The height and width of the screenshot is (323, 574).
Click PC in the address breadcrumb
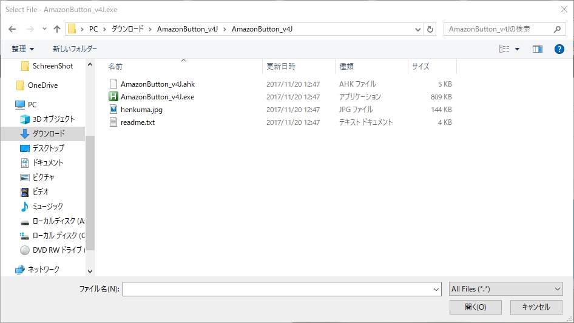click(93, 29)
